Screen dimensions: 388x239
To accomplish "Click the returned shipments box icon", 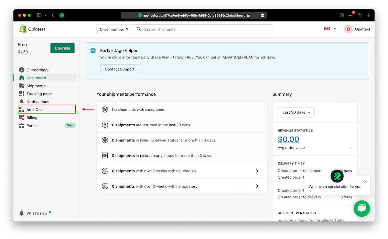I will pos(105,125).
